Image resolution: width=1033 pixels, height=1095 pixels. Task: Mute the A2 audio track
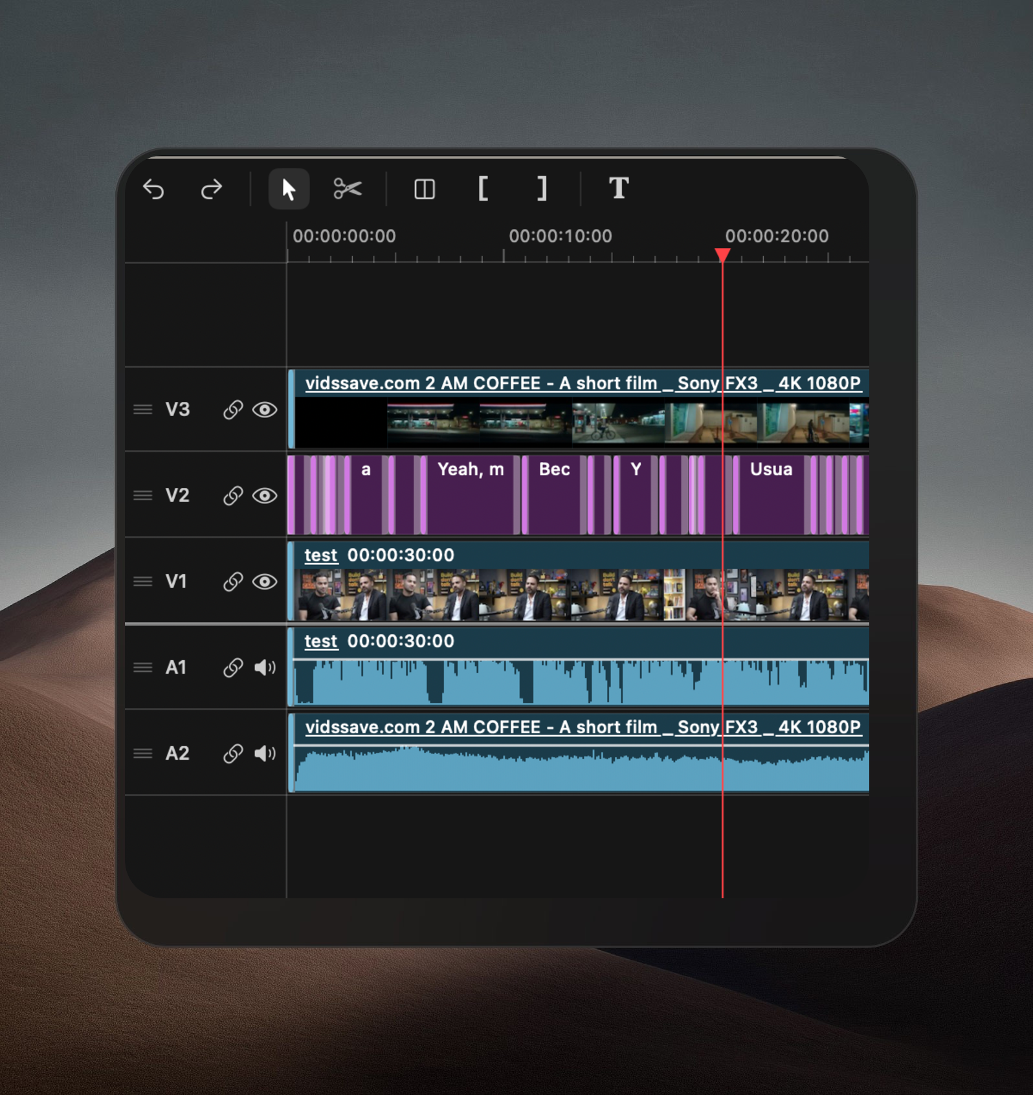point(265,753)
